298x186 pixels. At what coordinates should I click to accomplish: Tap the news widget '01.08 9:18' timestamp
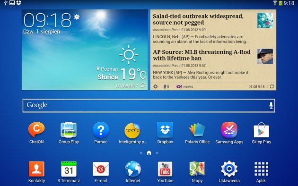(x=256, y=87)
